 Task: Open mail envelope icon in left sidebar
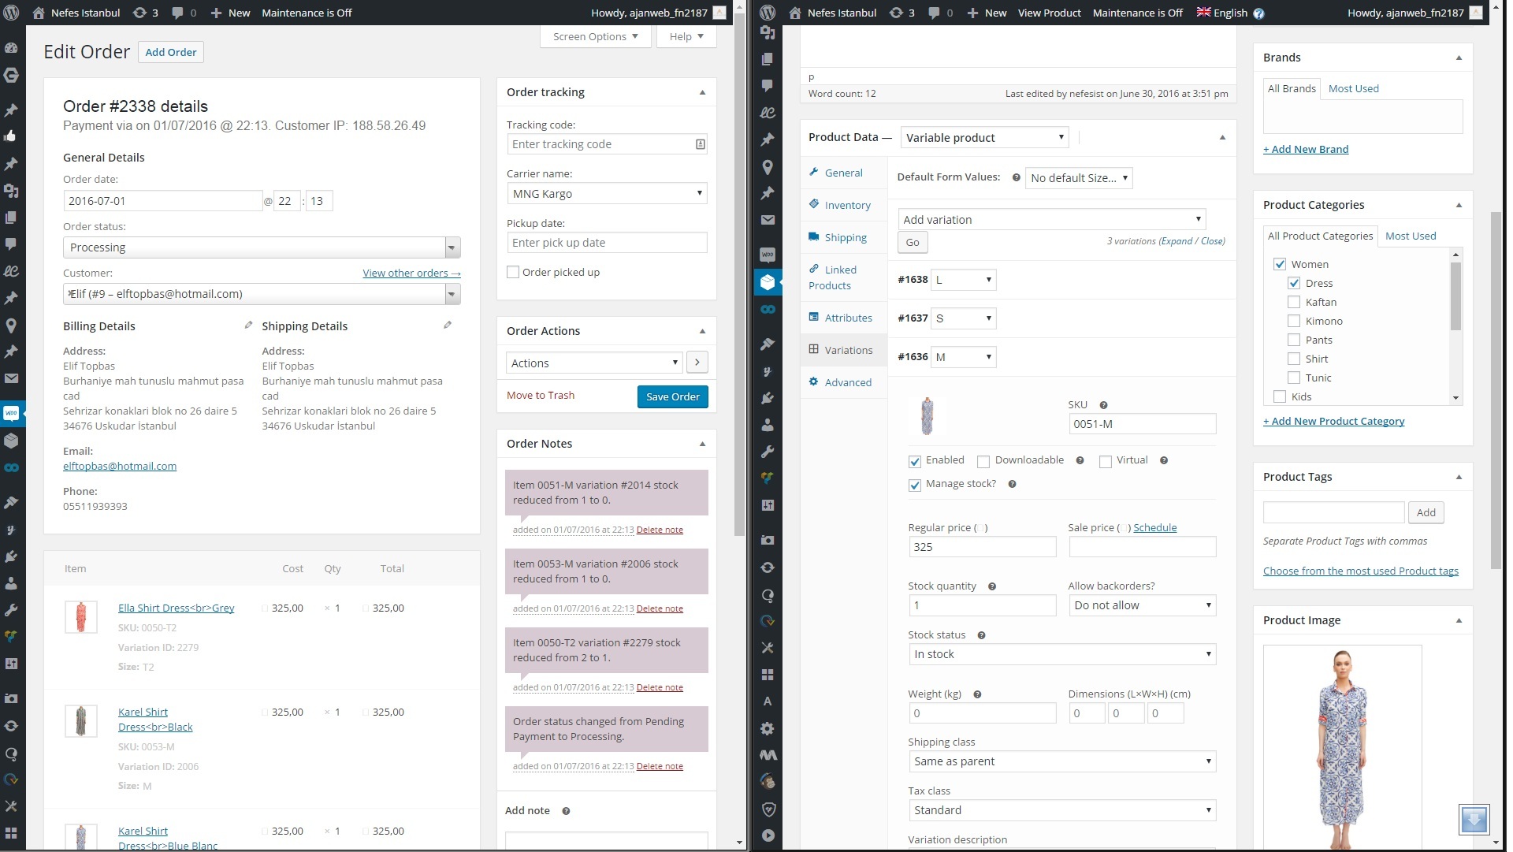[x=11, y=378]
